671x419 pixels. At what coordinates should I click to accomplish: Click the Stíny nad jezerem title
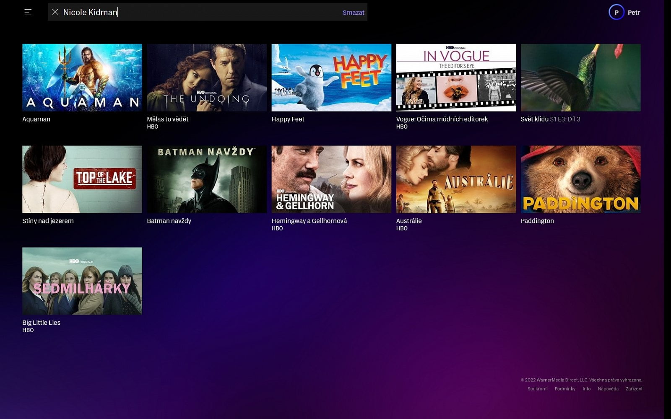48,221
